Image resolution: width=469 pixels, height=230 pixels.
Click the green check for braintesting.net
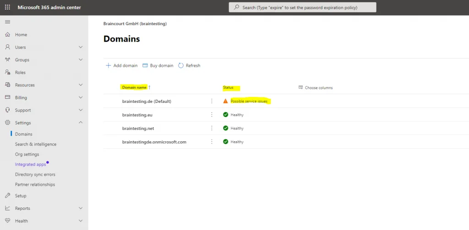(225, 128)
